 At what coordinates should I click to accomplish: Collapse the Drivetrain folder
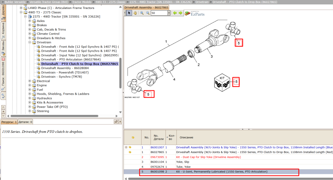30,43
